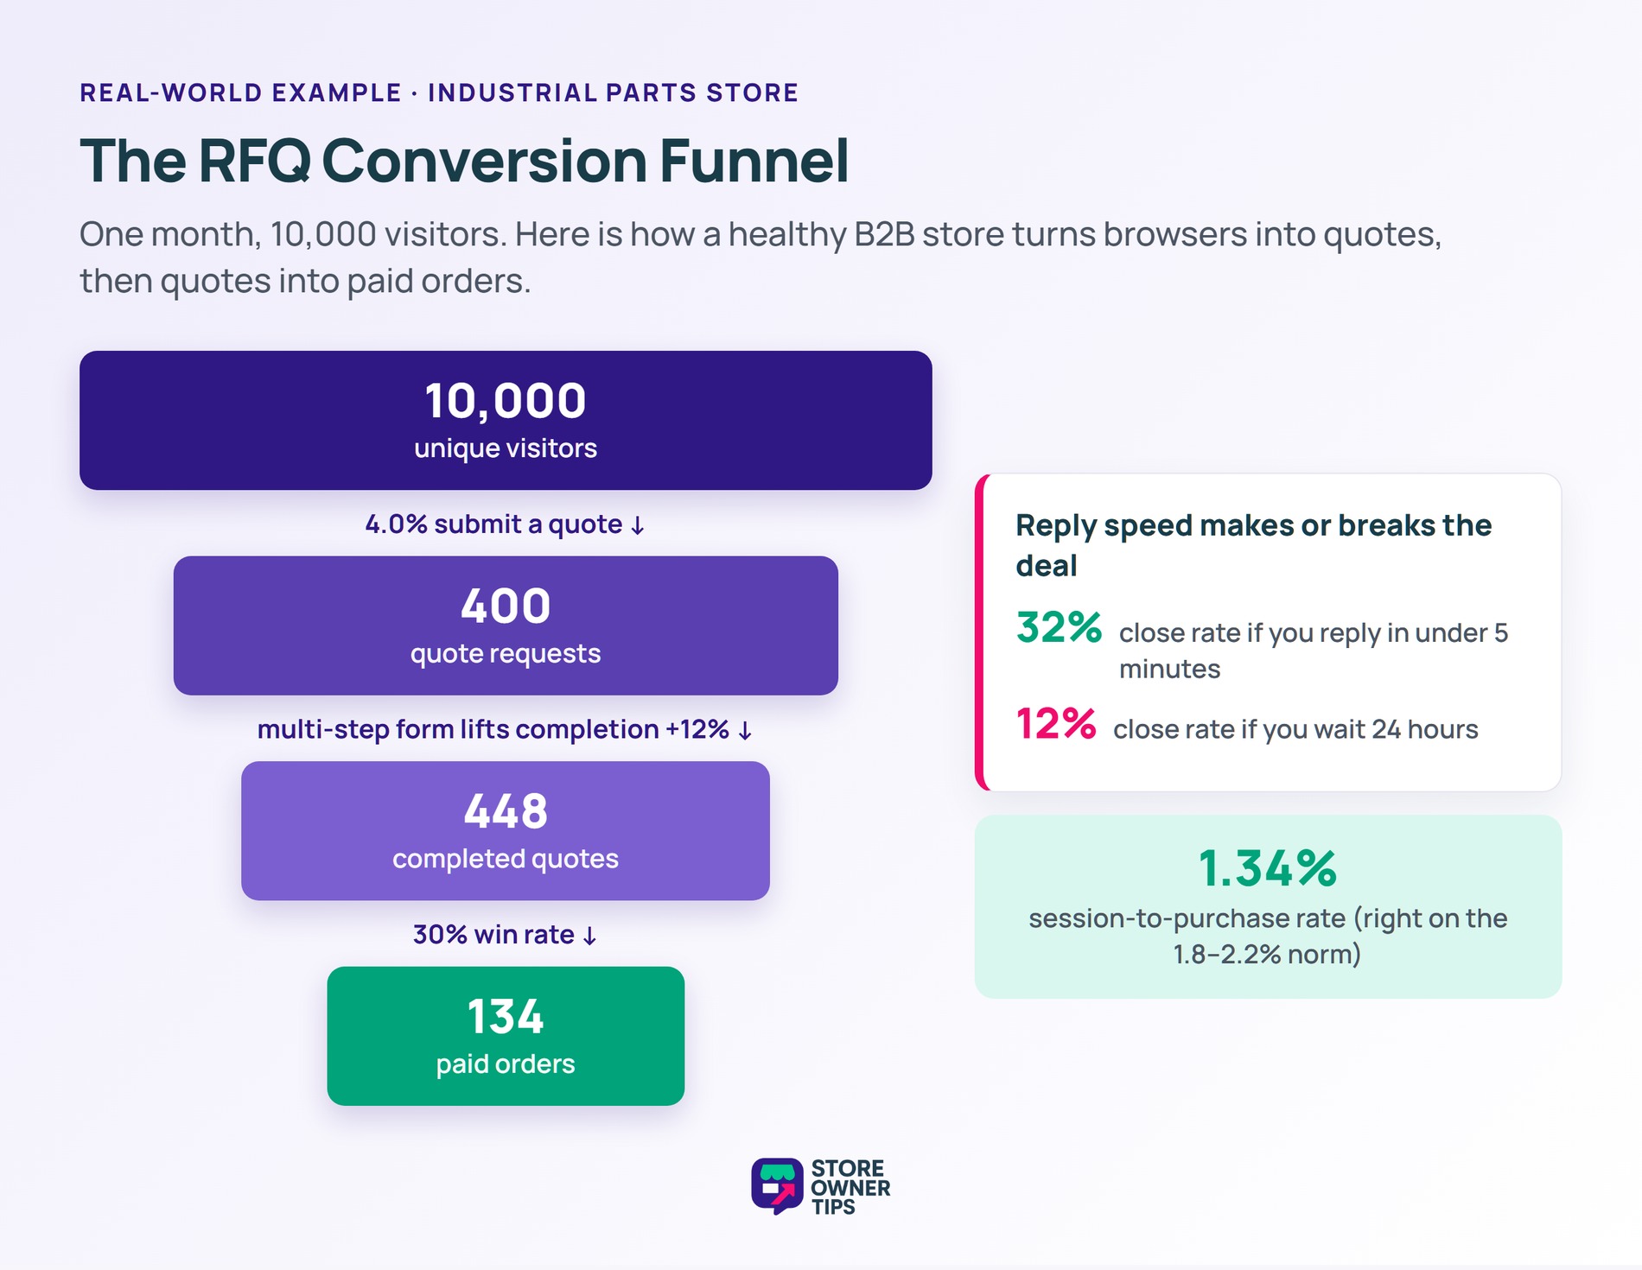The width and height of the screenshot is (1642, 1270).
Task: Select the '448 completed quotes' funnel block
Action: (x=506, y=831)
